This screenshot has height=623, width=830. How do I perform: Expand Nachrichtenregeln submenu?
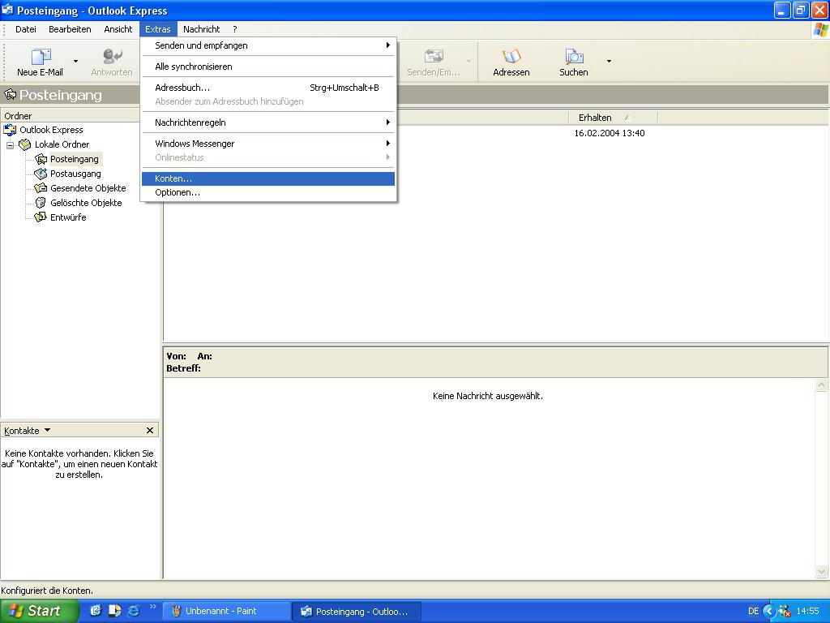pyautogui.click(x=268, y=122)
